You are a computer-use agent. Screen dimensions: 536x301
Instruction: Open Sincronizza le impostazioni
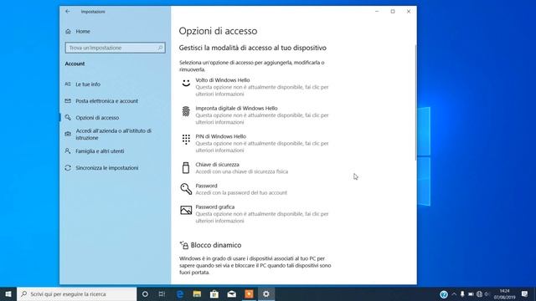107,167
